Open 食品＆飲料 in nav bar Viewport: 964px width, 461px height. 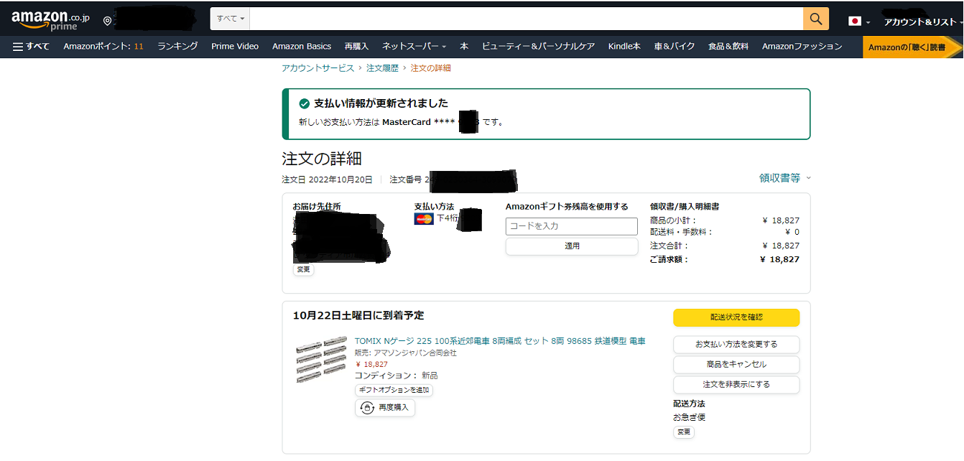click(x=728, y=47)
